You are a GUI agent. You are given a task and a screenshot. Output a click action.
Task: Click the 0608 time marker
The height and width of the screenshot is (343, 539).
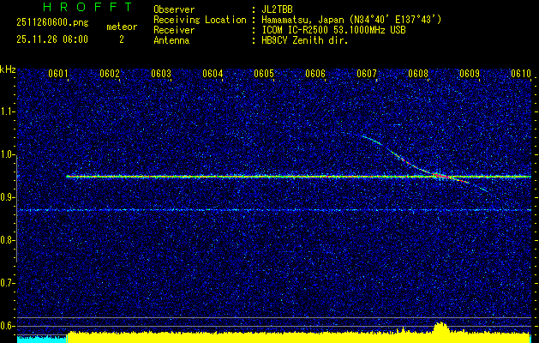tap(418, 74)
